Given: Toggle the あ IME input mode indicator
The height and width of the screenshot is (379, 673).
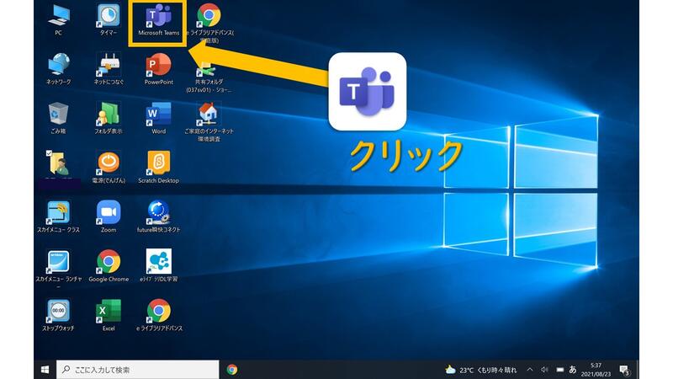Looking at the screenshot, I should pyautogui.click(x=573, y=369).
